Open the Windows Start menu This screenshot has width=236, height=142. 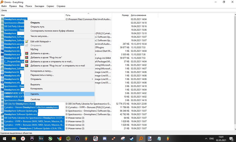coord(4,139)
